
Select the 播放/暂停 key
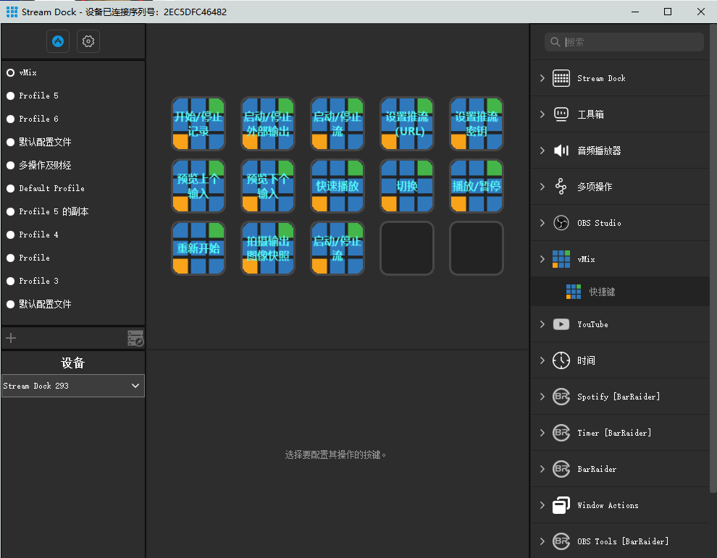tap(477, 186)
